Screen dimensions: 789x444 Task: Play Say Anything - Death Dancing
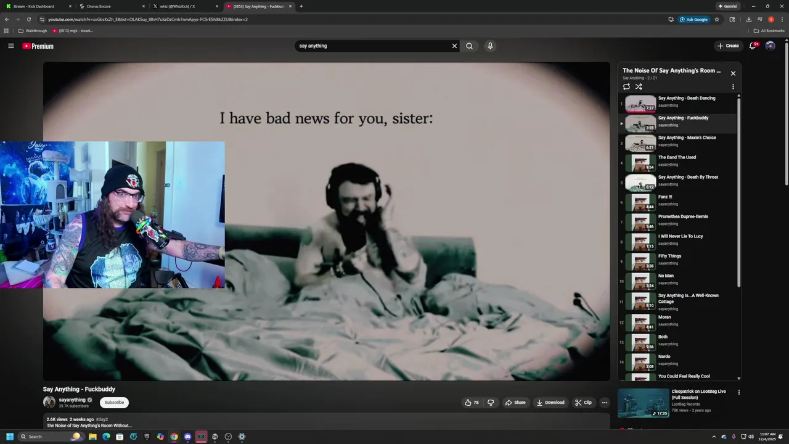(x=678, y=104)
